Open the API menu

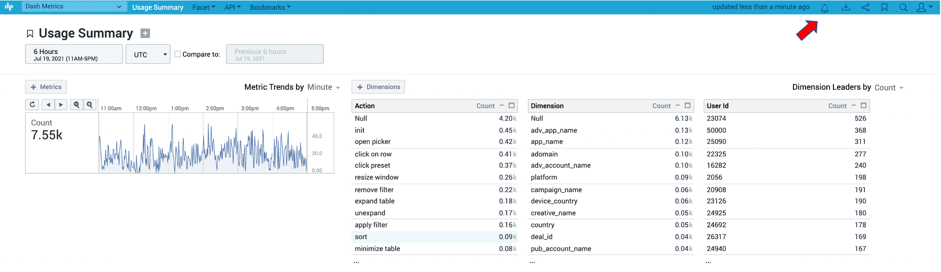(233, 8)
